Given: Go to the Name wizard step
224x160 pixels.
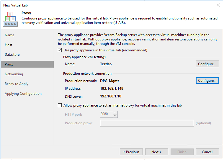Looking at the screenshot, I should [x=9, y=35].
